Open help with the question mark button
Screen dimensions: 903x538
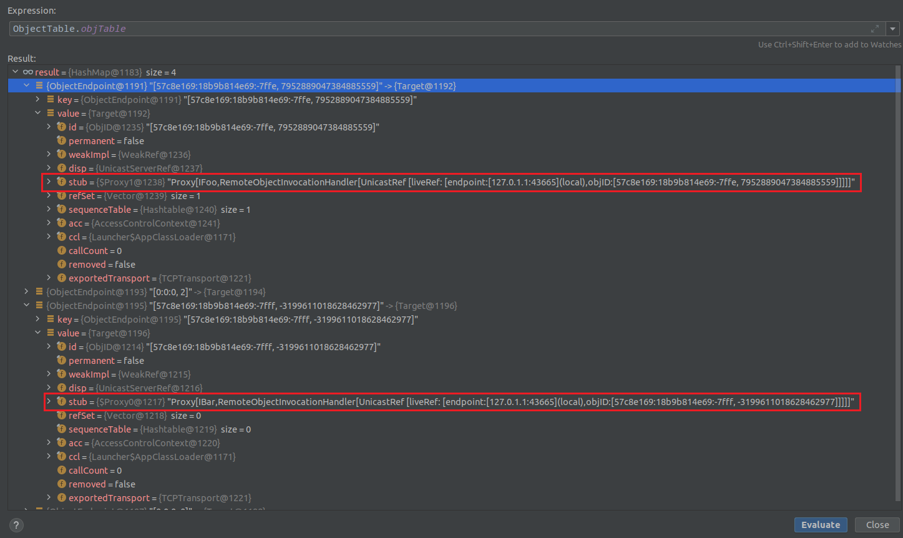click(16, 525)
